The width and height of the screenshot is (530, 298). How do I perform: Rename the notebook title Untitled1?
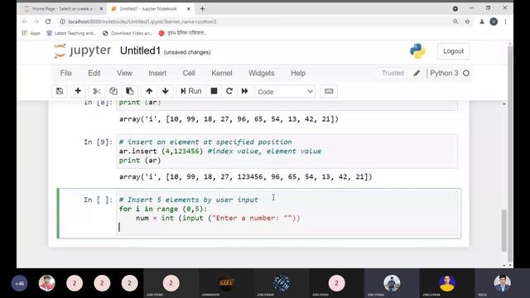pyautogui.click(x=140, y=50)
